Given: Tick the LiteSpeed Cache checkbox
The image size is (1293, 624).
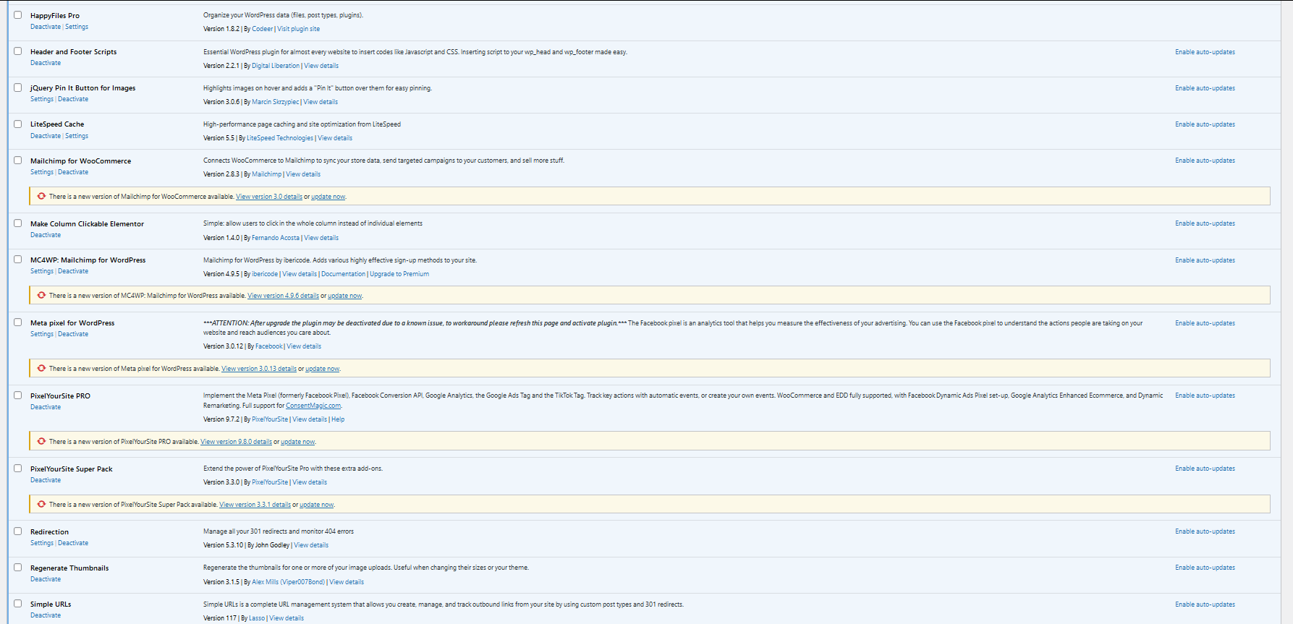Looking at the screenshot, I should coord(18,124).
